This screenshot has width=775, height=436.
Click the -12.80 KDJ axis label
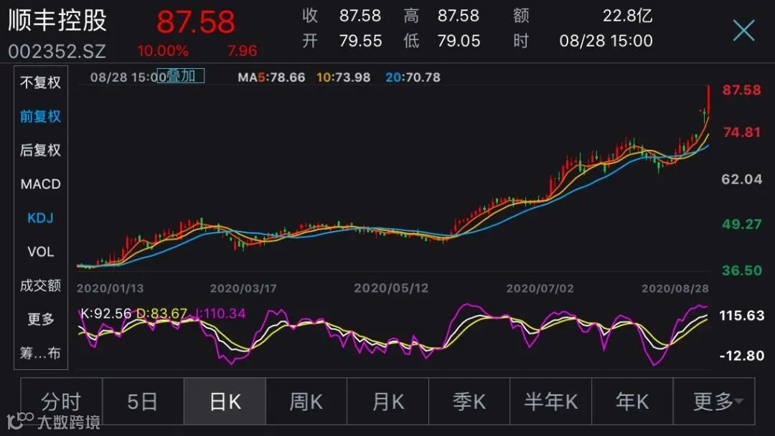[x=742, y=356]
